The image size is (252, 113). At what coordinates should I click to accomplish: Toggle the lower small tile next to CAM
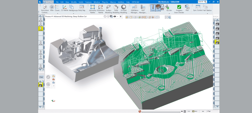(x=162, y=9)
